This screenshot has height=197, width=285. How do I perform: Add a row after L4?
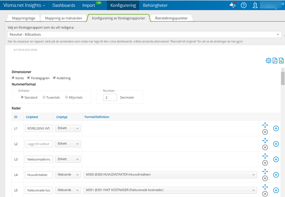pyautogui.click(x=276, y=175)
